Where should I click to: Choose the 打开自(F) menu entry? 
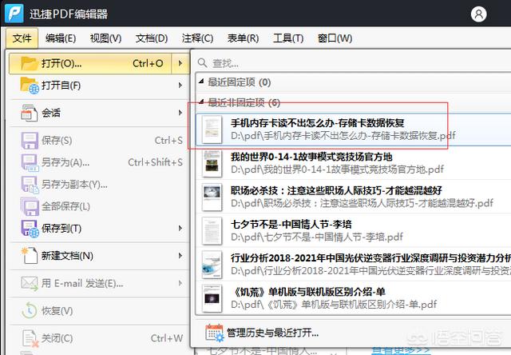[x=98, y=86]
